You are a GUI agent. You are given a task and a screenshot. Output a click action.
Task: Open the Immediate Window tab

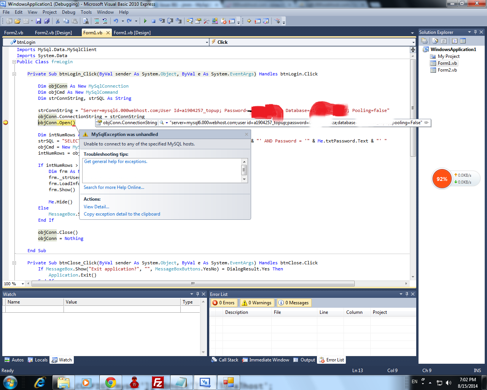click(266, 360)
